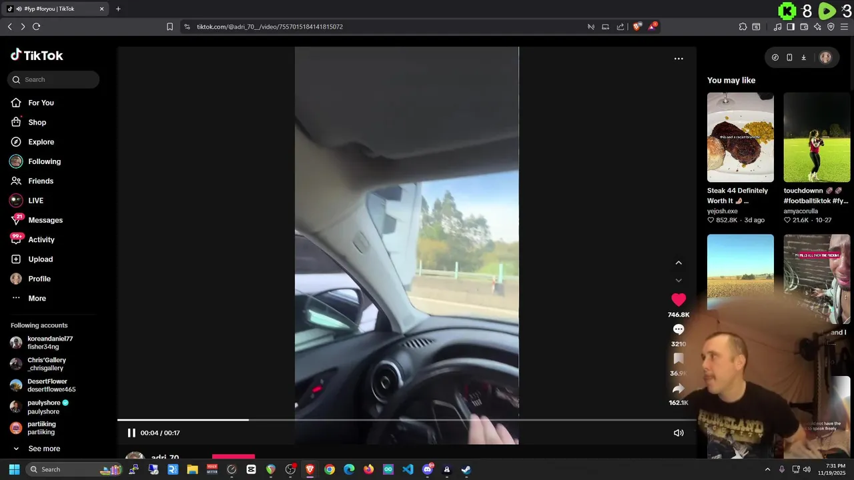Image resolution: width=854 pixels, height=480 pixels.
Task: Seek along the video progress bar
Action: click(x=406, y=420)
